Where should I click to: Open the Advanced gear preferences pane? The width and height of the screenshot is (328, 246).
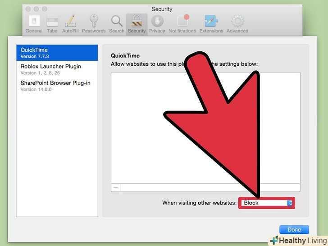click(x=237, y=24)
